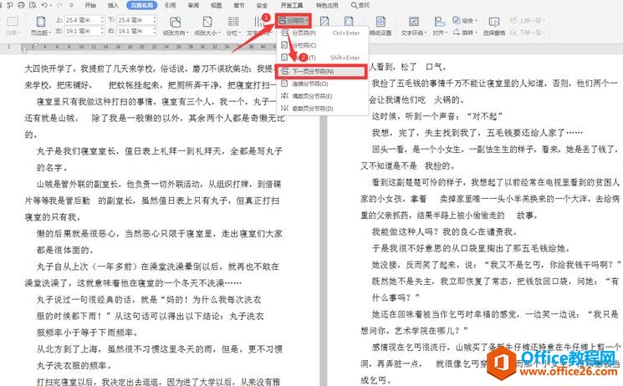The width and height of the screenshot is (623, 386).
Task: Click the 下 bottom margin input field
Action: (x=135, y=19)
